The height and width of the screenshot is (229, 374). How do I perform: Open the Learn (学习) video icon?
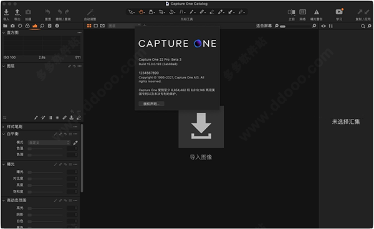339,12
